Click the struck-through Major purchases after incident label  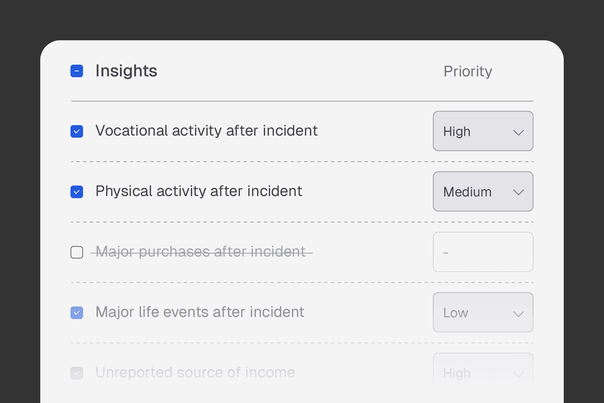pos(201,252)
